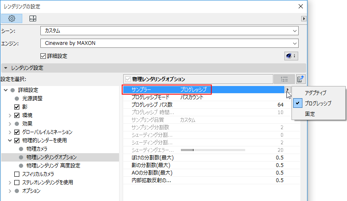Expand the オプション tree node

[10, 191]
